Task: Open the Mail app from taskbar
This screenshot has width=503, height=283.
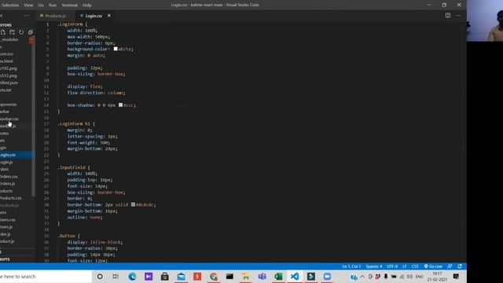Action: pyautogui.click(x=181, y=276)
